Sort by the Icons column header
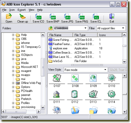Screen dimensions: 131x123 tap(110, 35)
